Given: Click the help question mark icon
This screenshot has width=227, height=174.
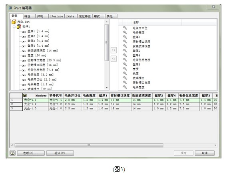Looking at the screenshot, I should point(13,153).
